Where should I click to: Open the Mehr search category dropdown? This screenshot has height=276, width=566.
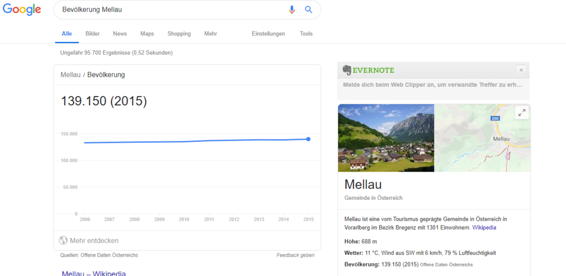pyautogui.click(x=210, y=34)
